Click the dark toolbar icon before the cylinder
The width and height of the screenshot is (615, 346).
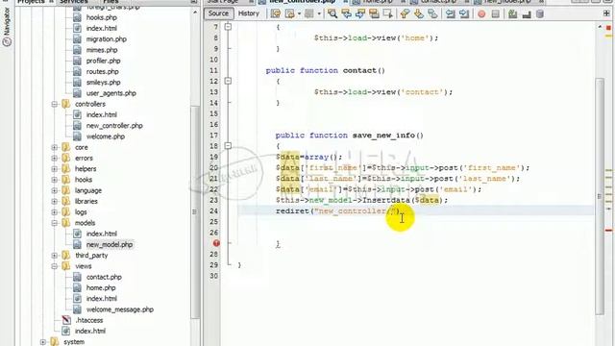pos(527,13)
